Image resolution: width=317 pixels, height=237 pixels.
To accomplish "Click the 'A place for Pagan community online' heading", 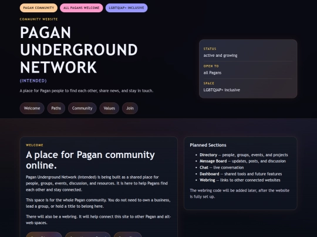I will pyautogui.click(x=90, y=160).
